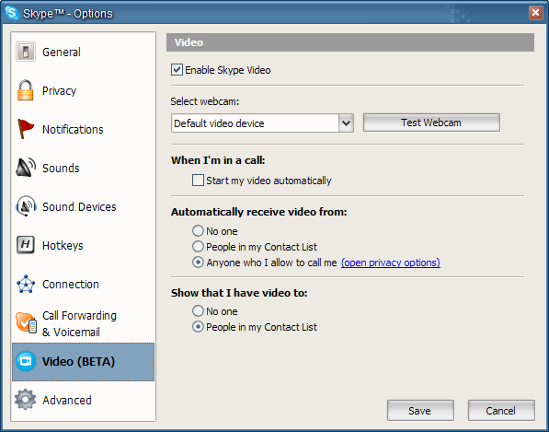Screen dimensions: 549x432
Task: Switch to the Privacy section
Action: 84,90
